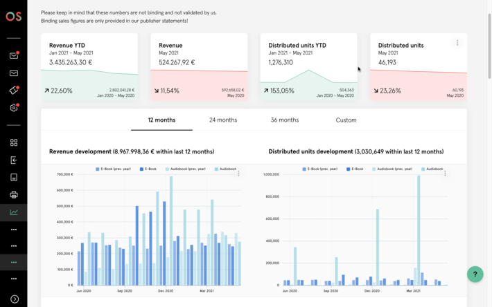Open the envelope icon with red badge
Screen dimensions: 492x307
(x=14, y=55)
